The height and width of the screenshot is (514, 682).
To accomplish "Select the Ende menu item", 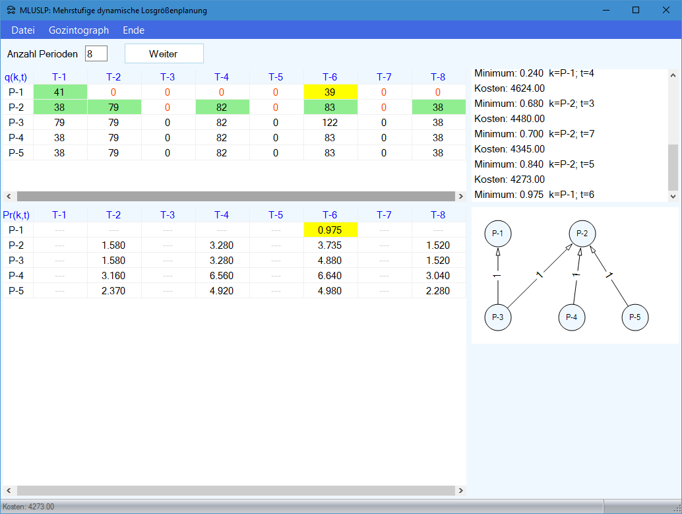I will click(x=133, y=30).
